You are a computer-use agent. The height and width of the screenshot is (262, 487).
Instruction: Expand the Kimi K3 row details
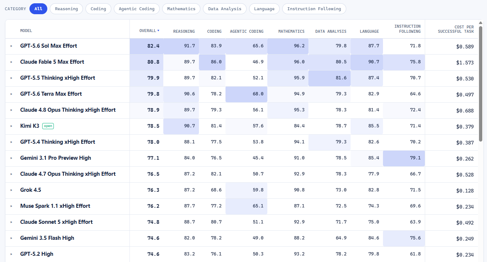11,126
